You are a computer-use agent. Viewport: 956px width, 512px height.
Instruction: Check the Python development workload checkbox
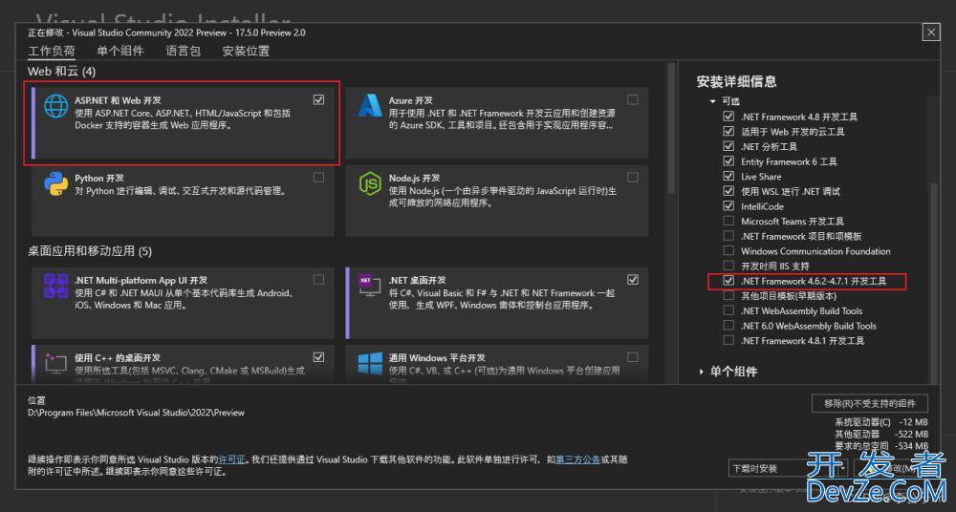[319, 178]
